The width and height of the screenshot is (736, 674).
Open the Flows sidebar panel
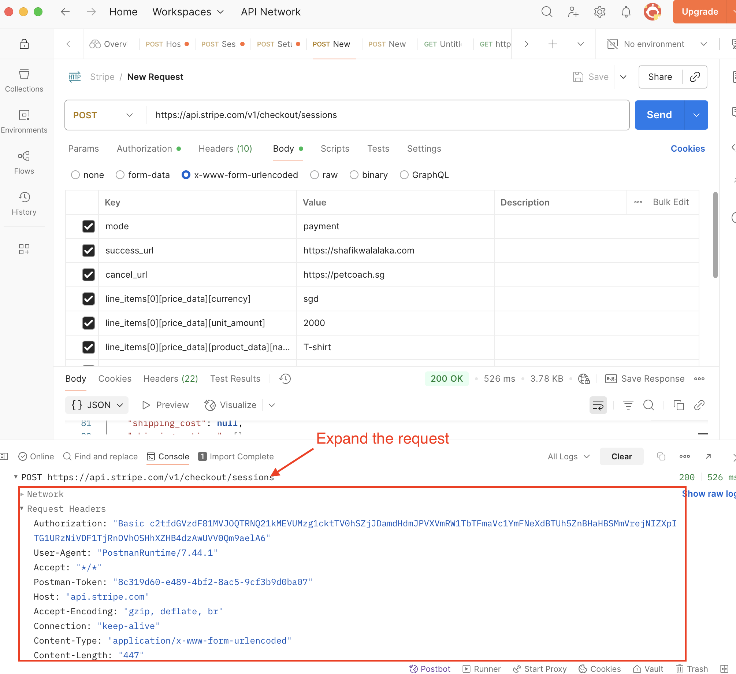24,163
